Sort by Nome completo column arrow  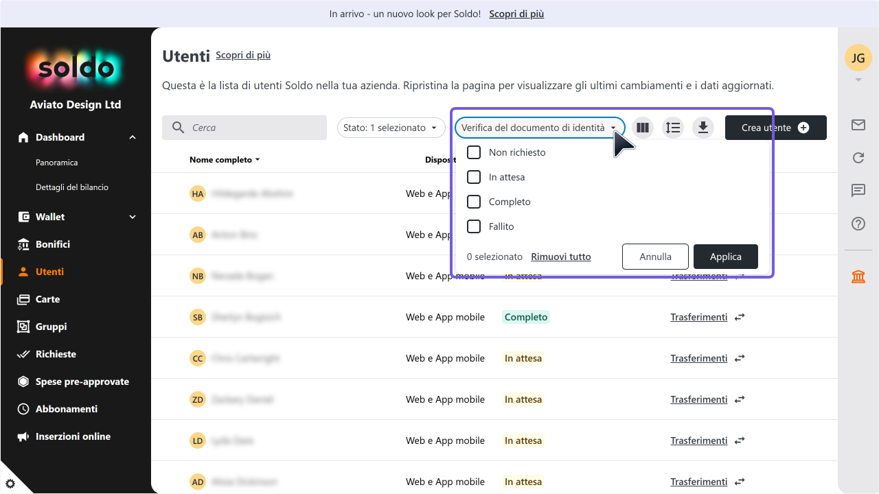click(258, 160)
